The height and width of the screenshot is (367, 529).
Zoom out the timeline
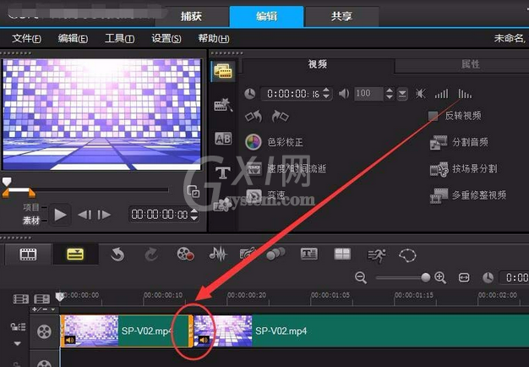coord(361,277)
